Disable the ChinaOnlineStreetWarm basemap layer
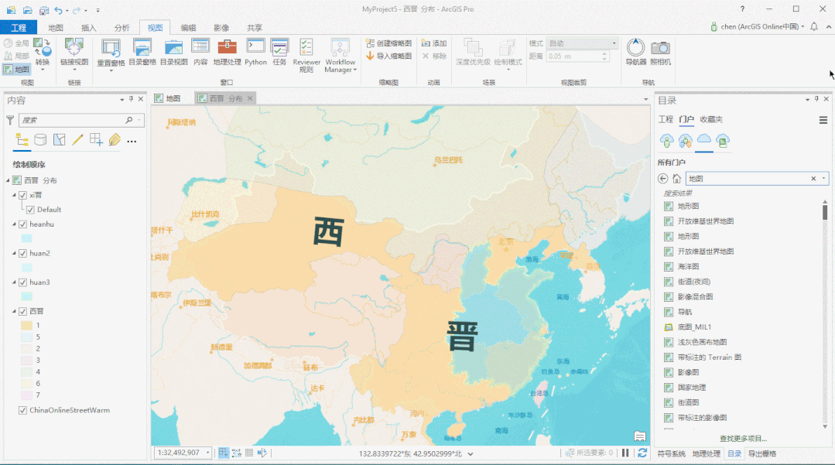Image resolution: width=835 pixels, height=465 pixels. coord(22,410)
